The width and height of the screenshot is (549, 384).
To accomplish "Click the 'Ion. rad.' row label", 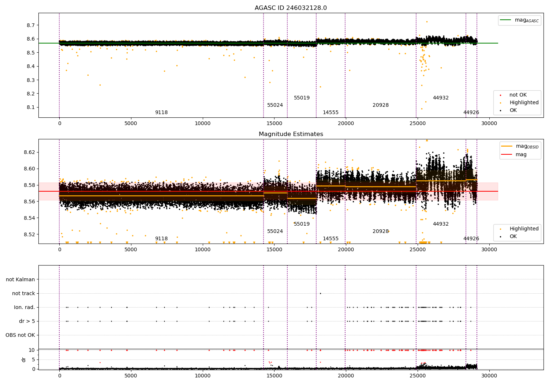I will pyautogui.click(x=25, y=308).
